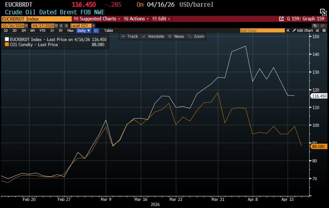The image size is (329, 208).
Task: Collapse panel with double chevron icon
Action: coord(288,31)
